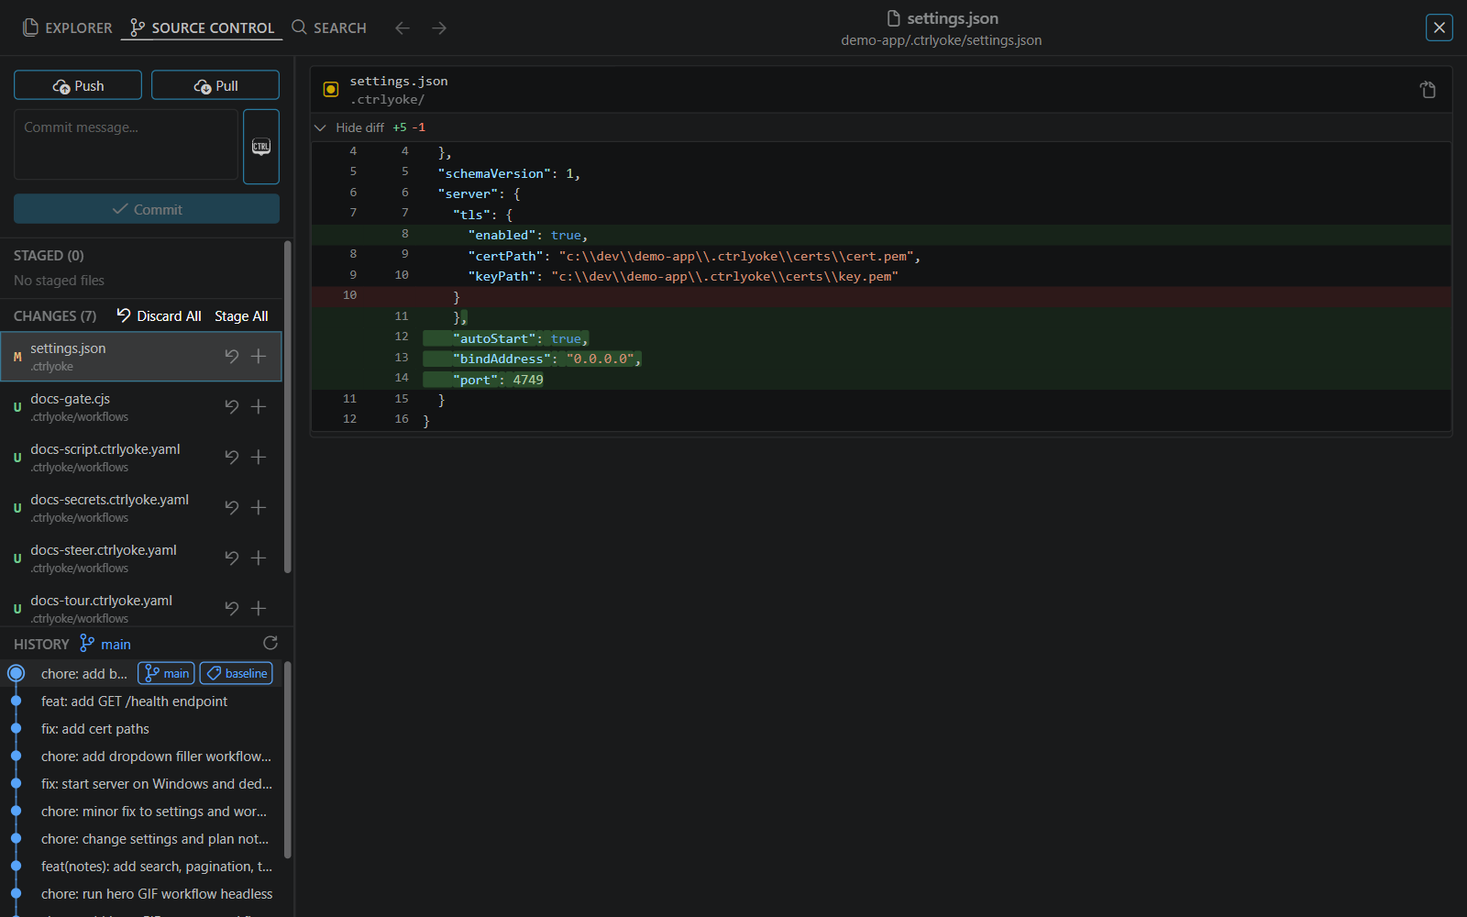Image resolution: width=1467 pixels, height=917 pixels.
Task: Switch to the Search tab
Action: click(329, 28)
